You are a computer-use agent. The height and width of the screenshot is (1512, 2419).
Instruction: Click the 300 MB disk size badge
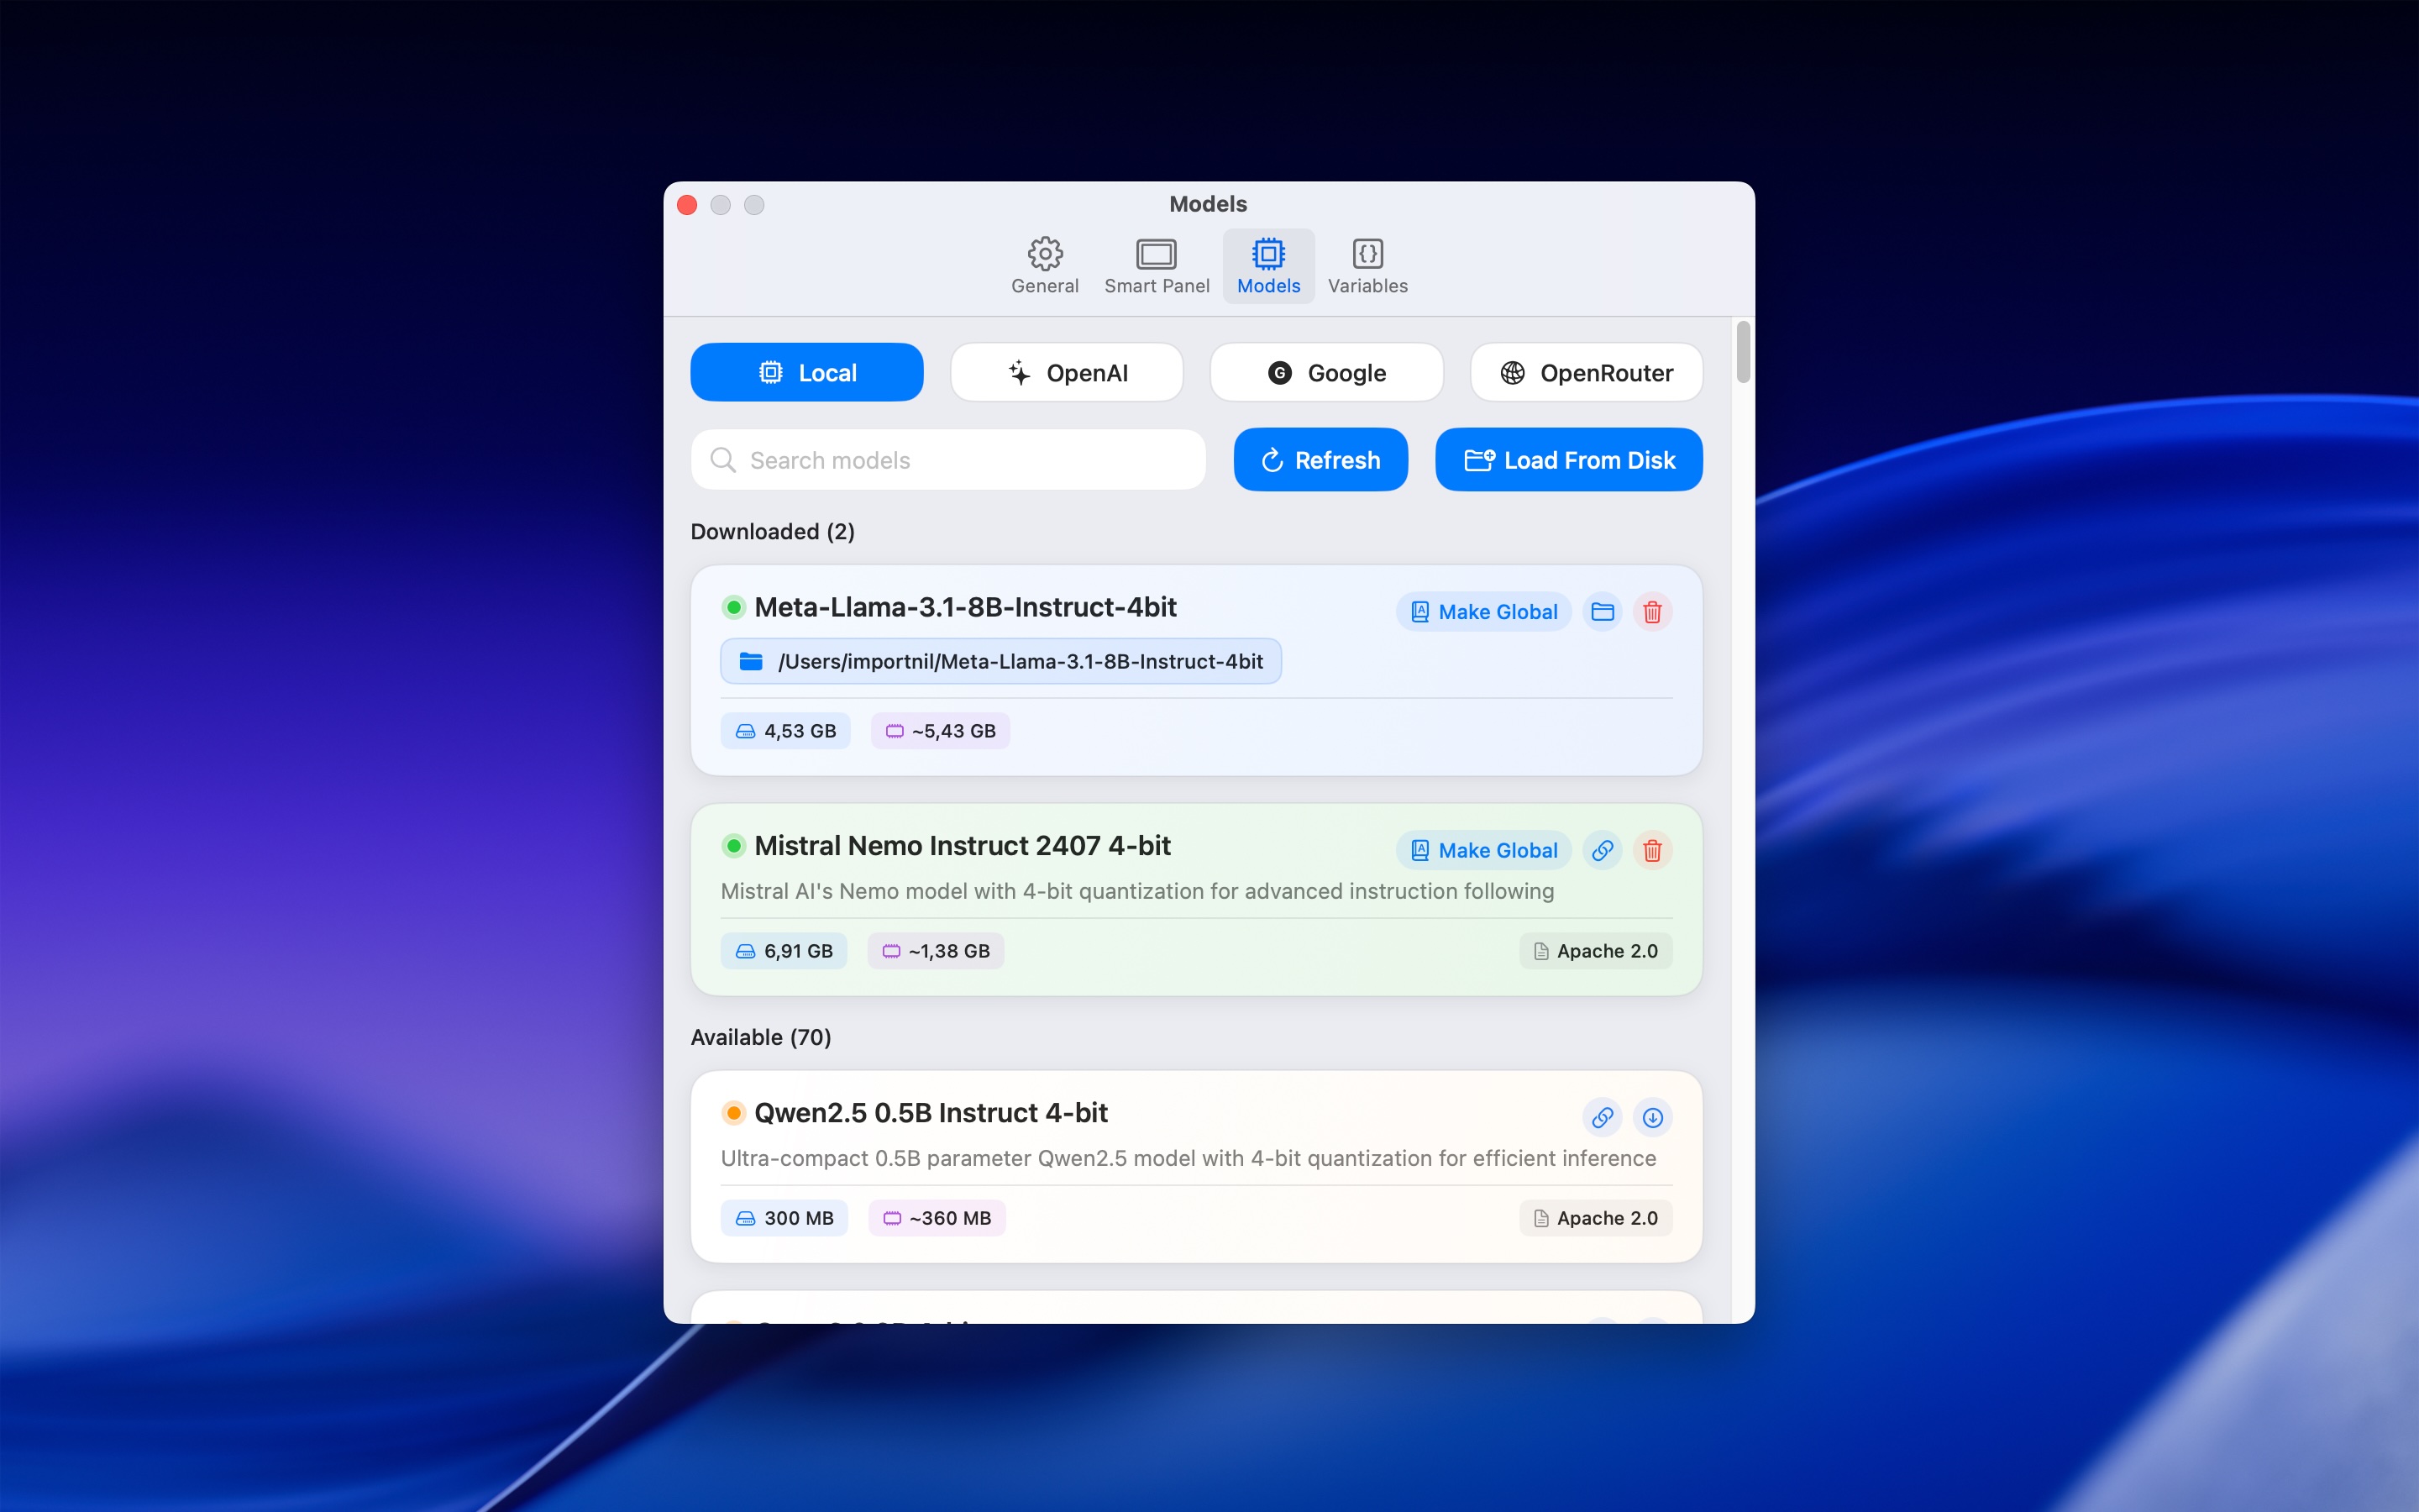pyautogui.click(x=784, y=1218)
